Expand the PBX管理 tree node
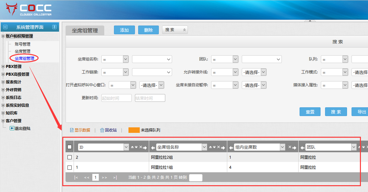 (x=3, y=67)
